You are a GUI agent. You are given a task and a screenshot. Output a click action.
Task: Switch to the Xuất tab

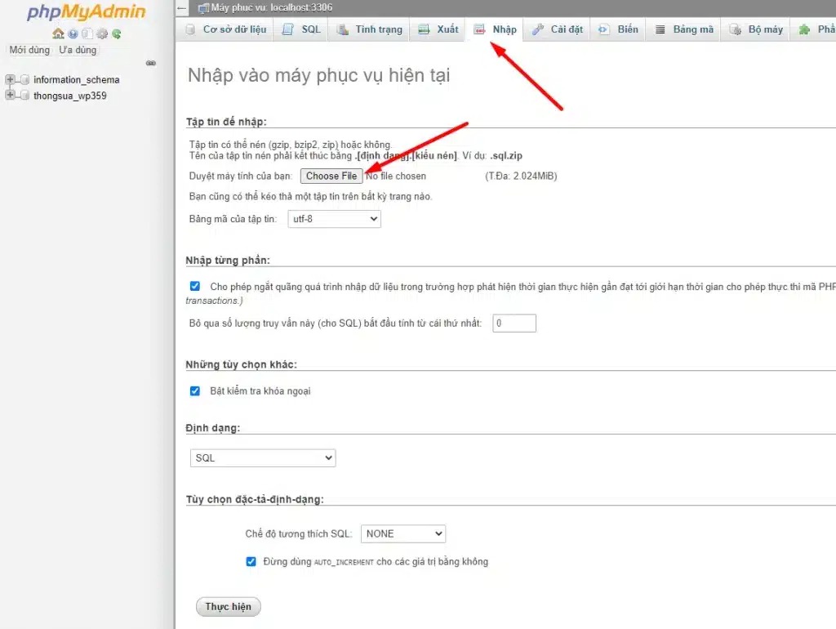point(438,29)
